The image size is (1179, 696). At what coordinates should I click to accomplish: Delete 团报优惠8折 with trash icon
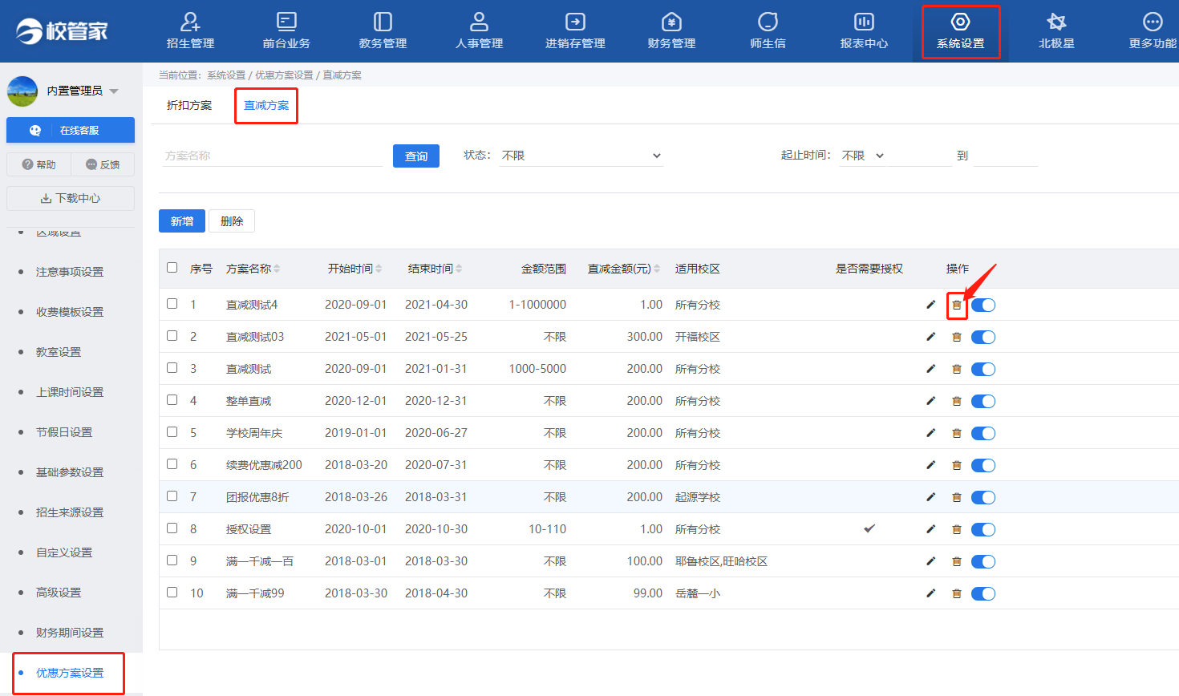(956, 497)
